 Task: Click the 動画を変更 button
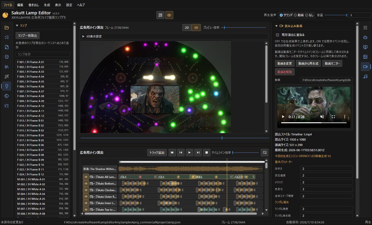pyautogui.click(x=285, y=63)
